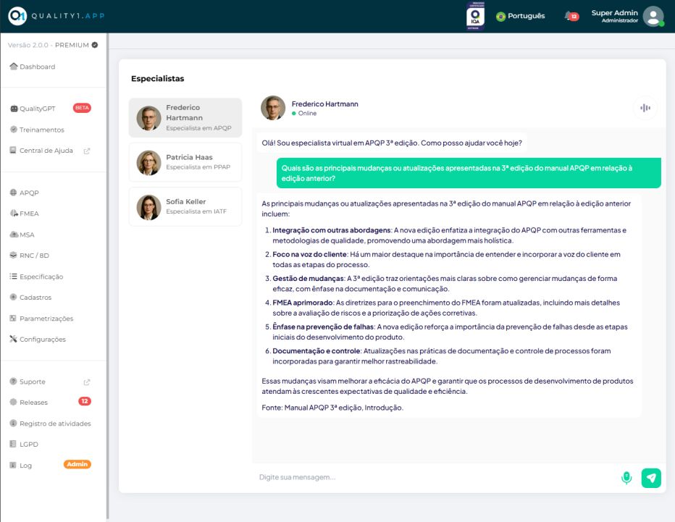The width and height of the screenshot is (675, 522).
Task: Open the Português language selector
Action: [521, 16]
